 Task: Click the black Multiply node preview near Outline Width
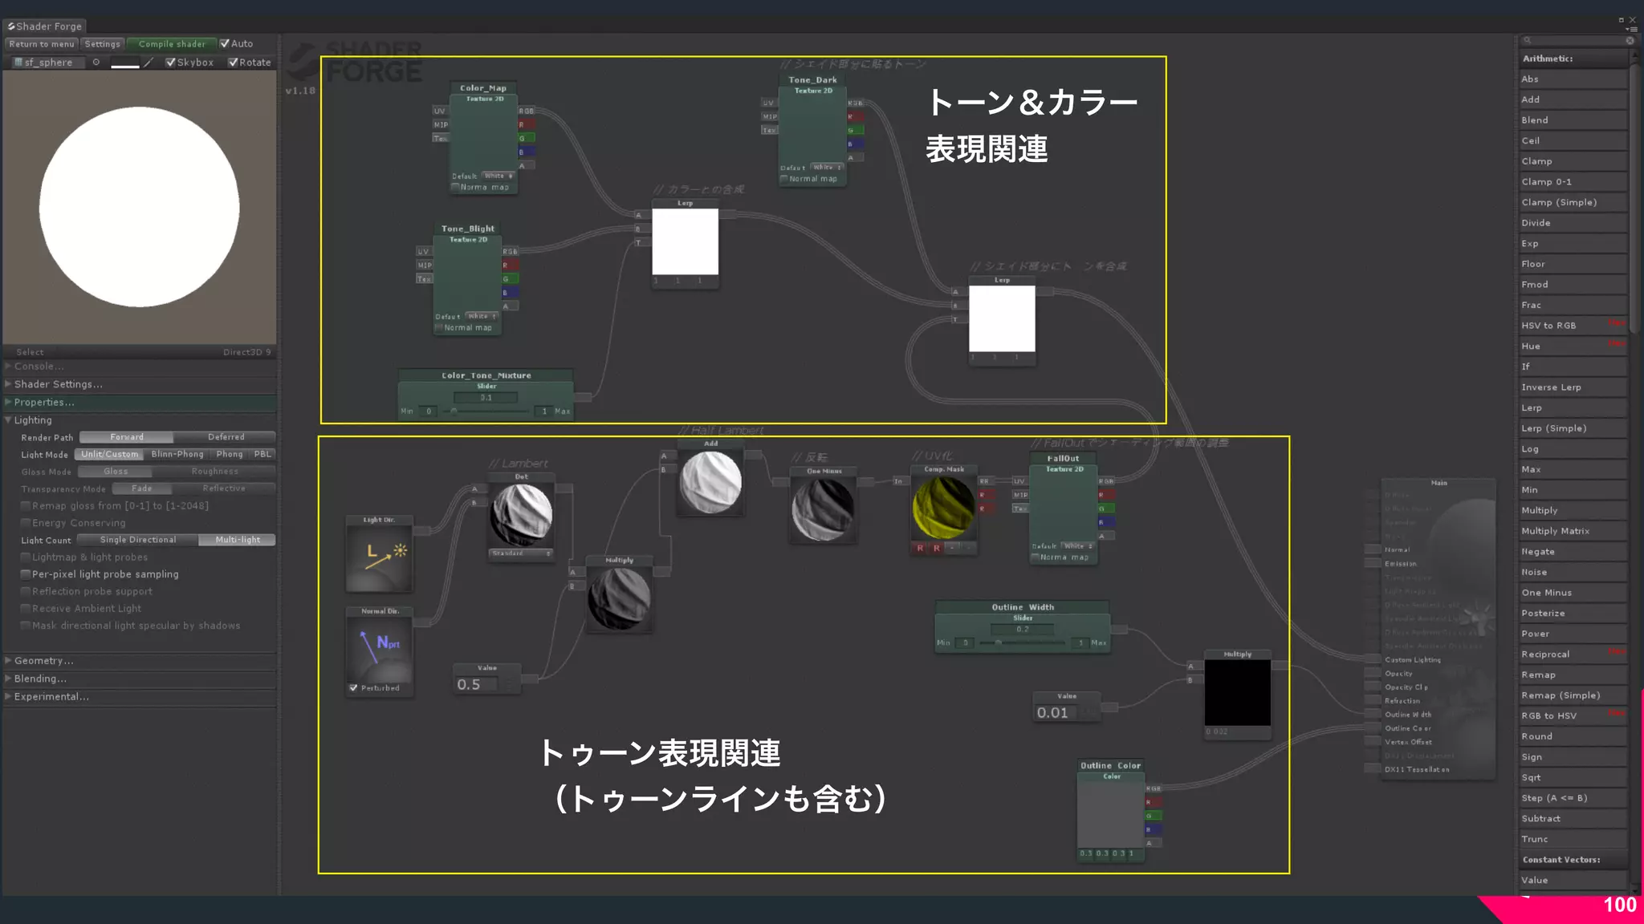pos(1237,692)
